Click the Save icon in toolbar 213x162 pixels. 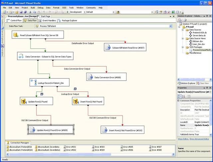coord(21,12)
